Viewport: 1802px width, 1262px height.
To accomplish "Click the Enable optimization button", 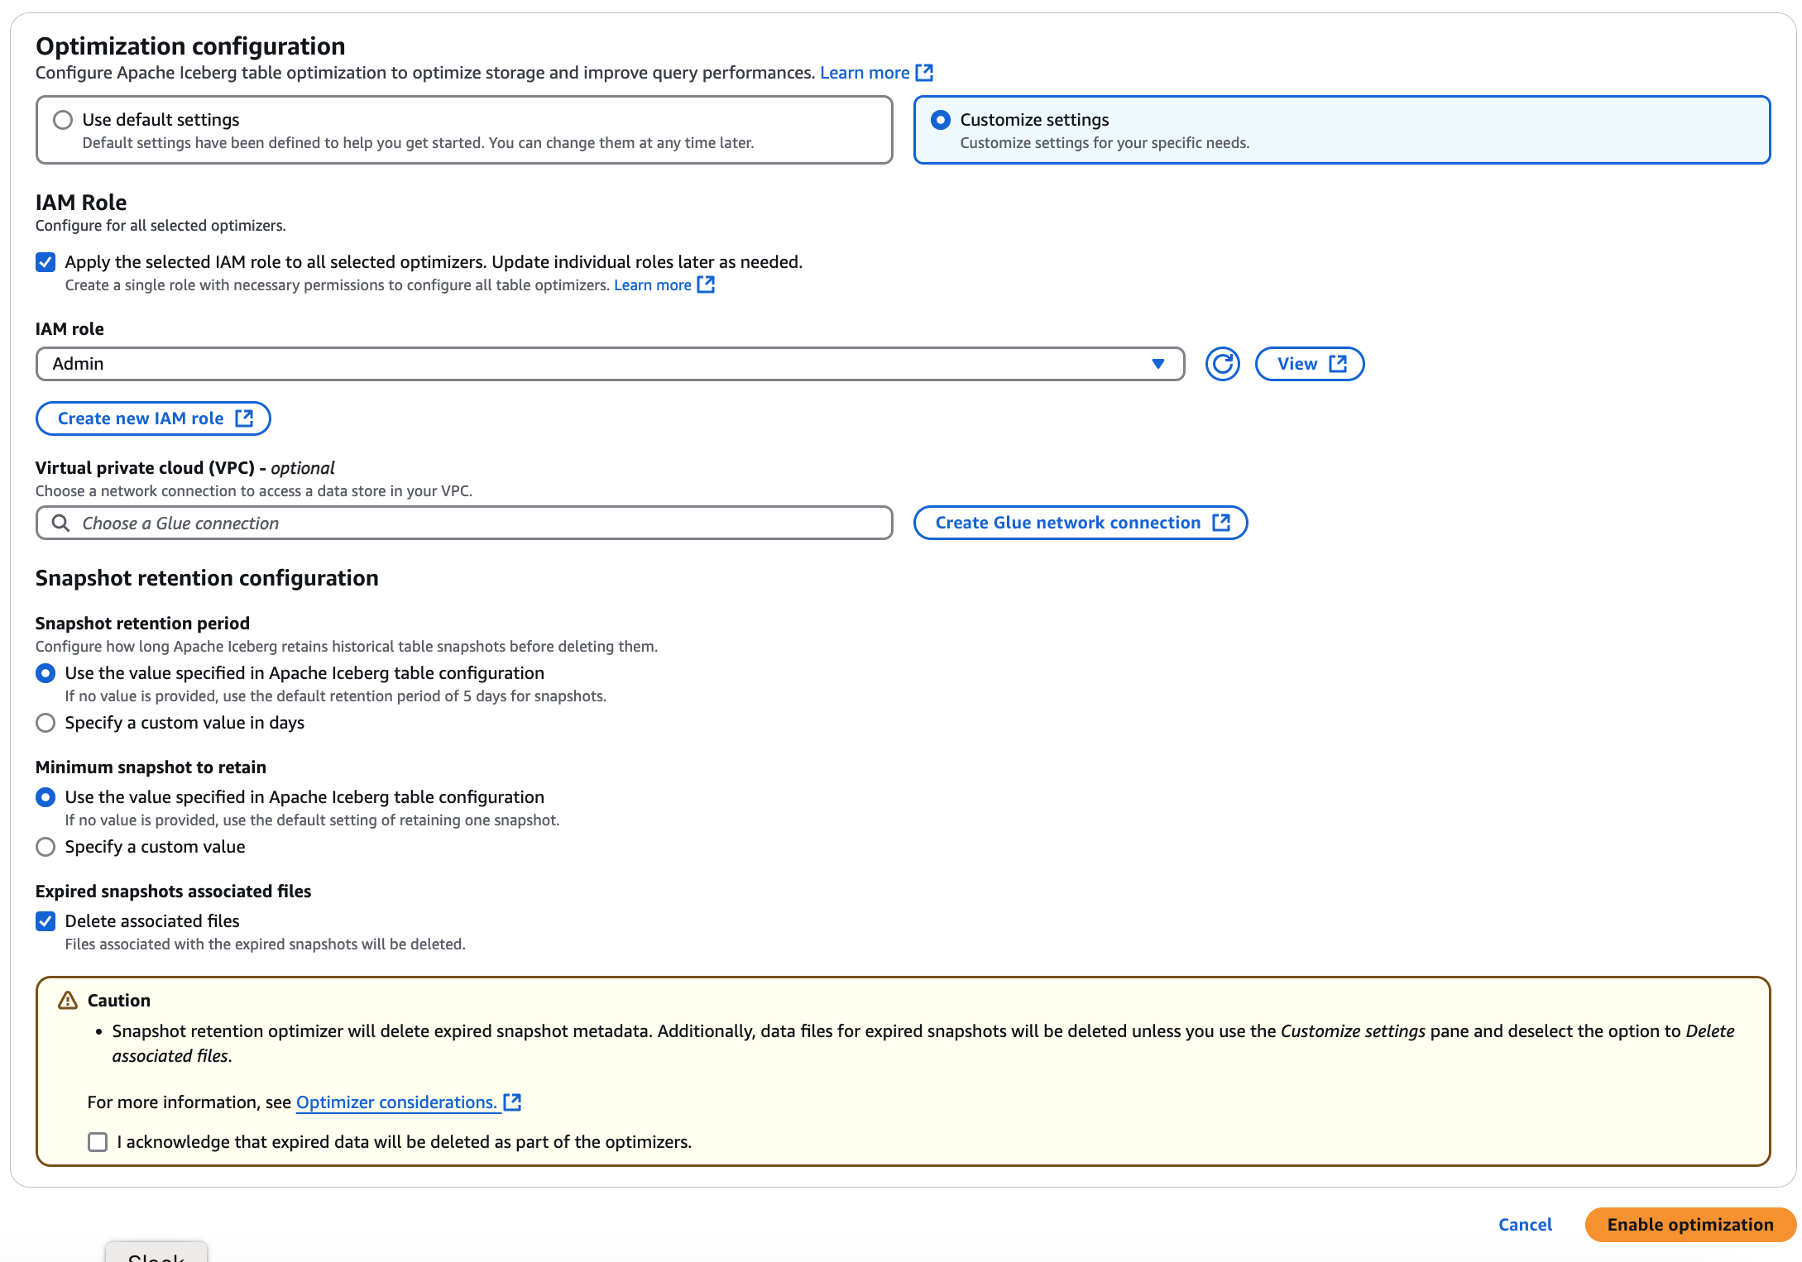I will click(1689, 1225).
